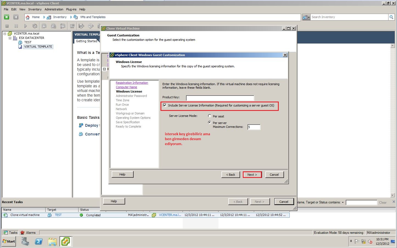Click the VMs and Templates breadcrumb icon

pyautogui.click(x=75, y=17)
